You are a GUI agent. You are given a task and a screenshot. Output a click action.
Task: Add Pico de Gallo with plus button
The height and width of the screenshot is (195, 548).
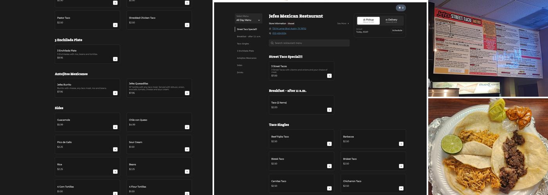click(115, 149)
